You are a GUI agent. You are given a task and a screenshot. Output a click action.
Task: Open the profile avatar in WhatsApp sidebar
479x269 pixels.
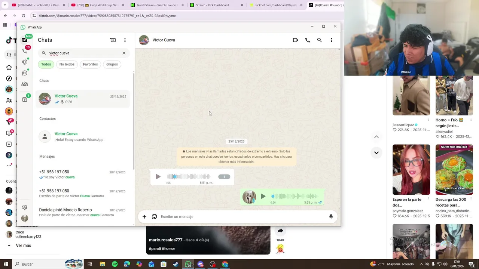point(25,218)
